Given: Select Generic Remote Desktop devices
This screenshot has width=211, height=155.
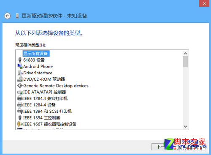Looking at the screenshot, I should tap(56, 86).
